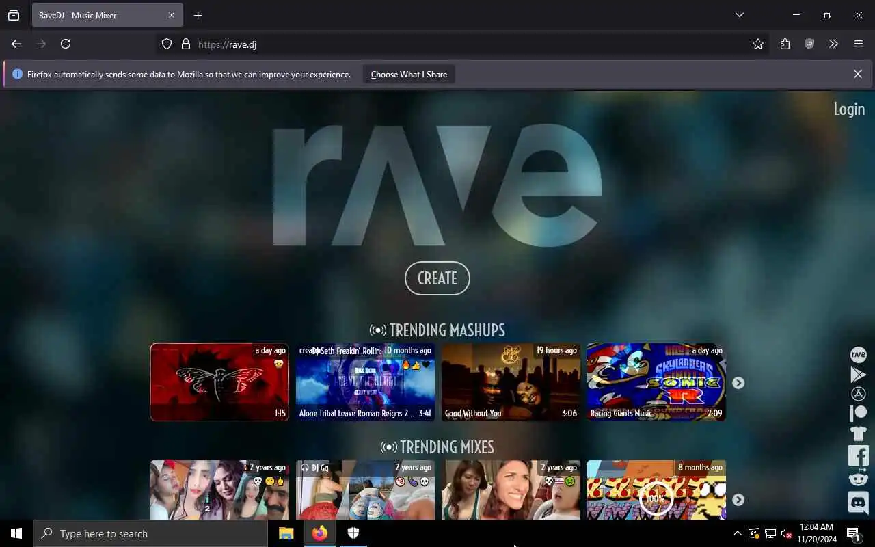Viewport: 875px width, 547px height.
Task: Open File Explorer from the taskbar
Action: pyautogui.click(x=286, y=533)
